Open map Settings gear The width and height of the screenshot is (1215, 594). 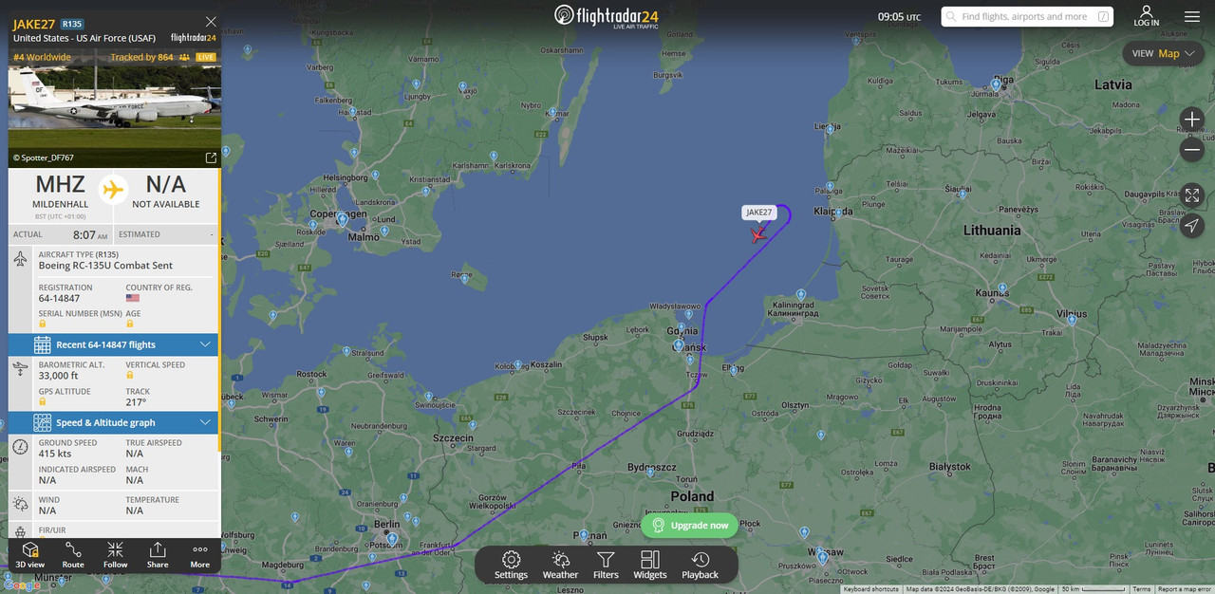point(511,565)
